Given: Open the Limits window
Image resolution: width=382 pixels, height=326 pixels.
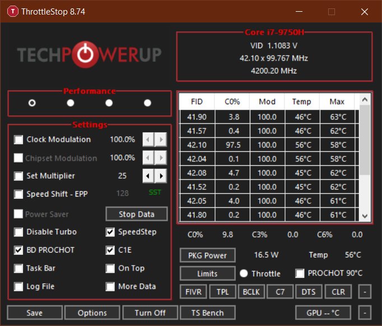Looking at the screenshot, I should (208, 273).
